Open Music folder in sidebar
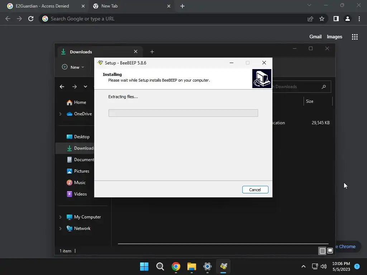367x275 pixels. click(x=76, y=183)
